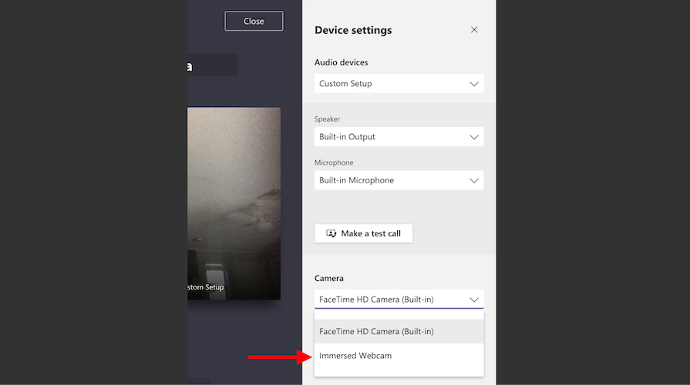The image size is (690, 385).
Task: Click the Camera section label
Action: pos(329,278)
